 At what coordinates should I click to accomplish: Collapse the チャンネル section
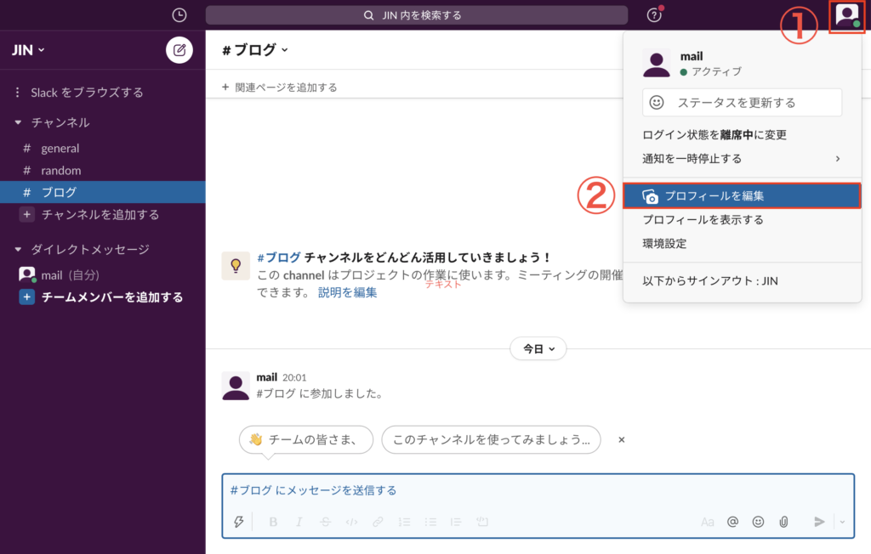pos(18,122)
